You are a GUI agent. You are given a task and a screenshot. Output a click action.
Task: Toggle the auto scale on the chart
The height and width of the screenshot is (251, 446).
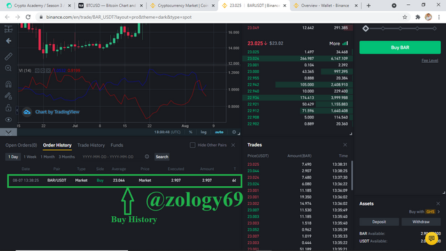pos(219,132)
